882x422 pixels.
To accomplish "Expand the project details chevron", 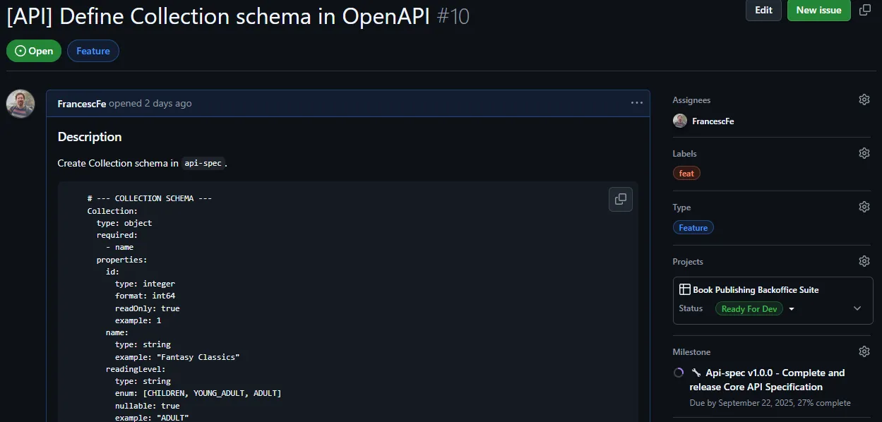I will [857, 308].
